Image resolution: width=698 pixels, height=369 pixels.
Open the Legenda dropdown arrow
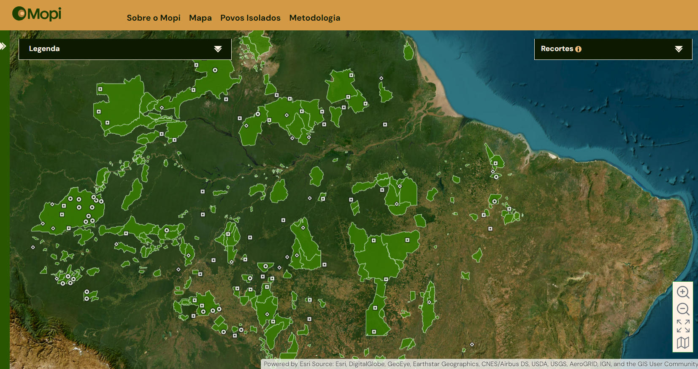pos(218,49)
